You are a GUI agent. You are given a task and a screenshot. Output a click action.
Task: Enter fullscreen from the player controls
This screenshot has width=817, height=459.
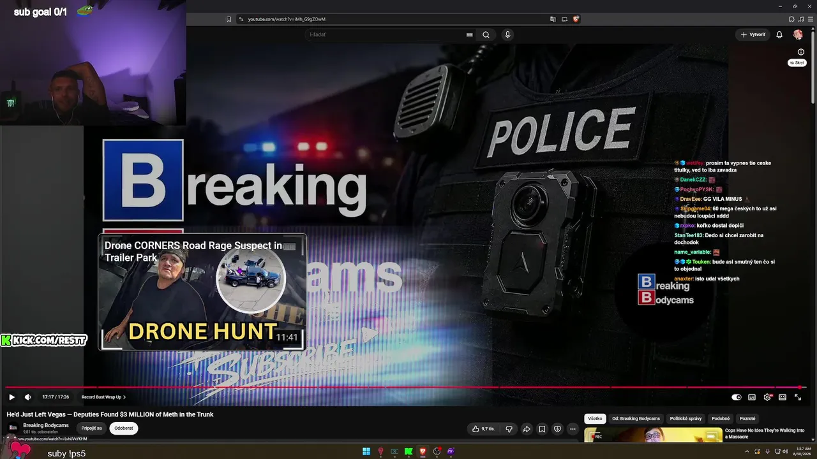point(798,397)
